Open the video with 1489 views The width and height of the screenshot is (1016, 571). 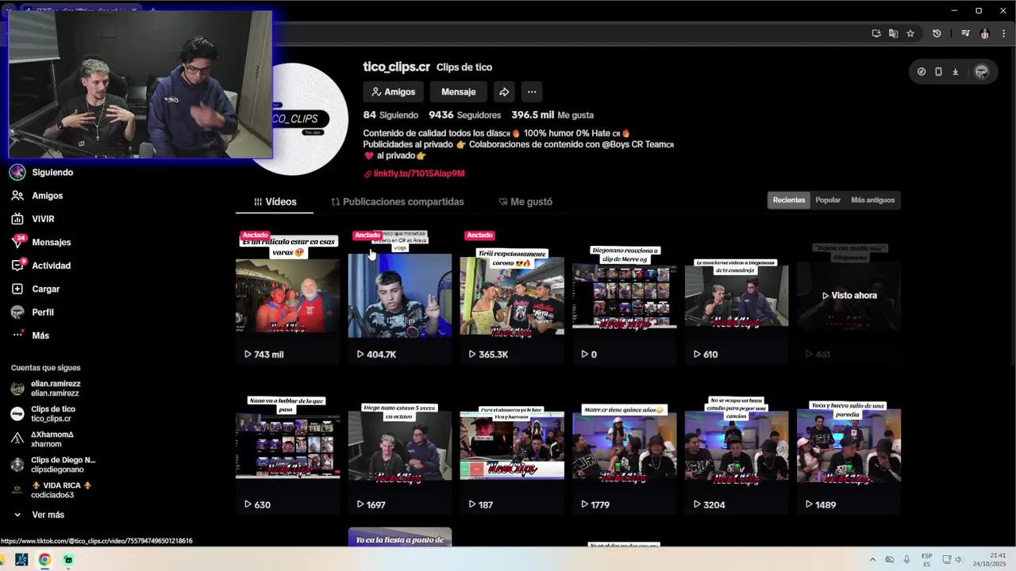(849, 446)
